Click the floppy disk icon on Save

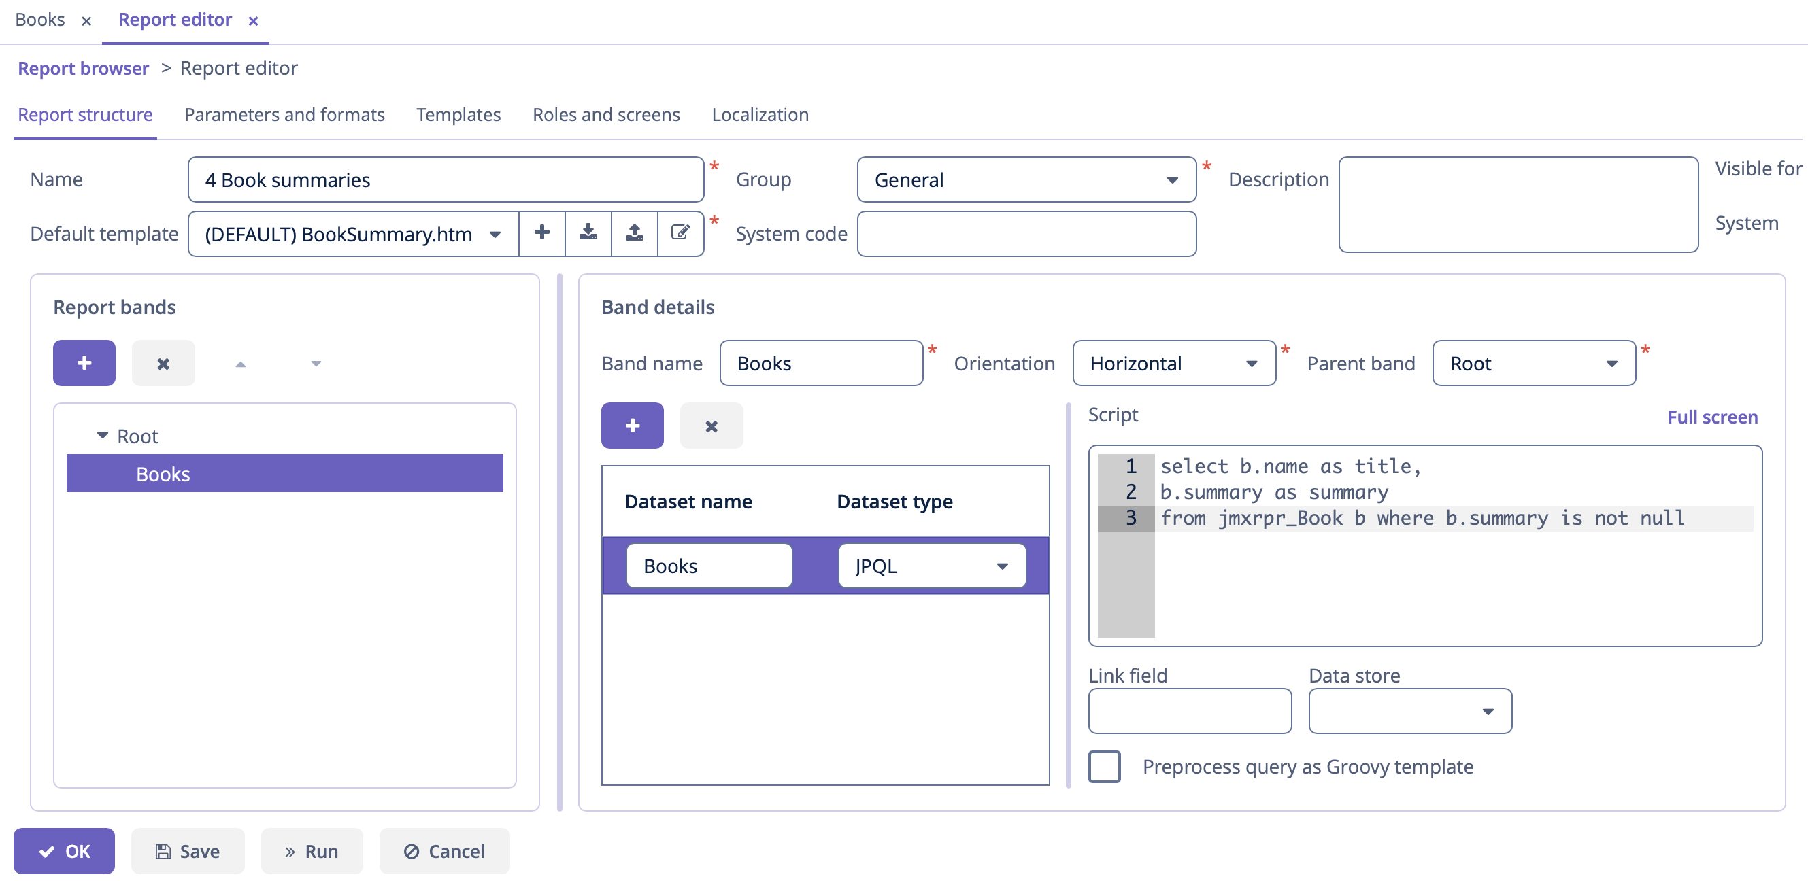click(163, 852)
